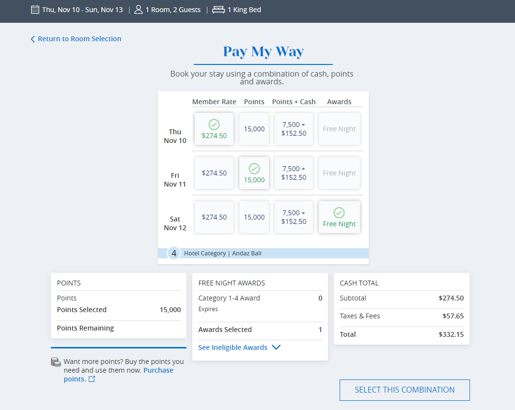Confirm with Select This Combination button

pos(405,390)
